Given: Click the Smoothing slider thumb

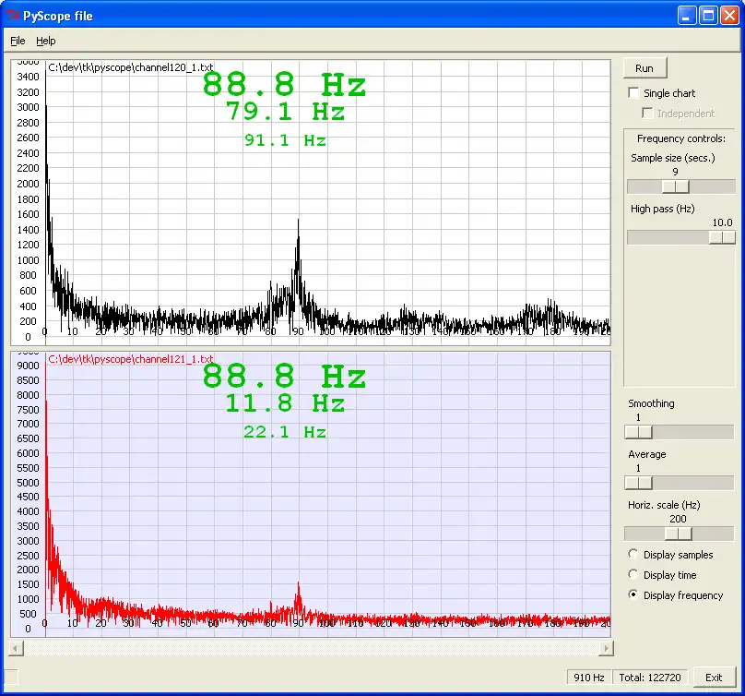Looking at the screenshot, I should click(638, 432).
